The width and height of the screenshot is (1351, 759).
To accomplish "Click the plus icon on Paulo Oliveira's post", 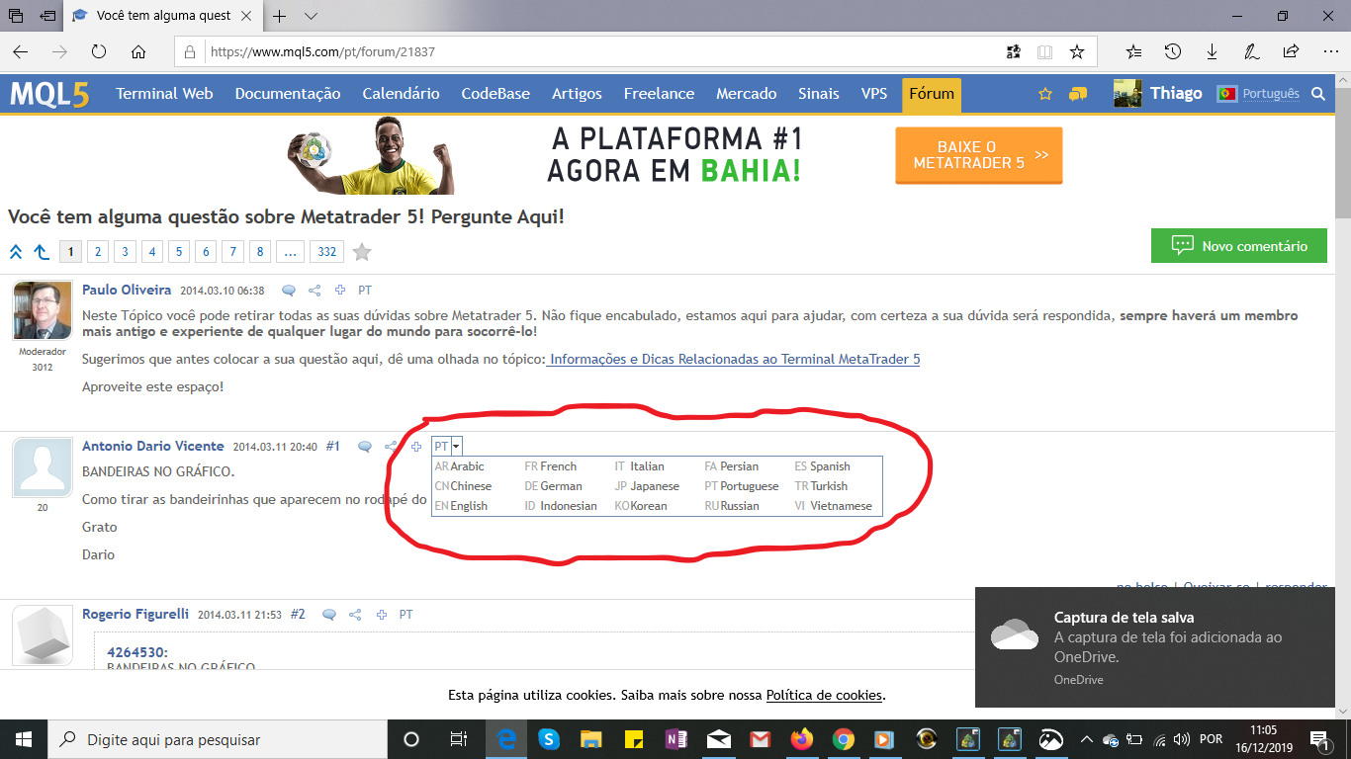I will 340,291.
